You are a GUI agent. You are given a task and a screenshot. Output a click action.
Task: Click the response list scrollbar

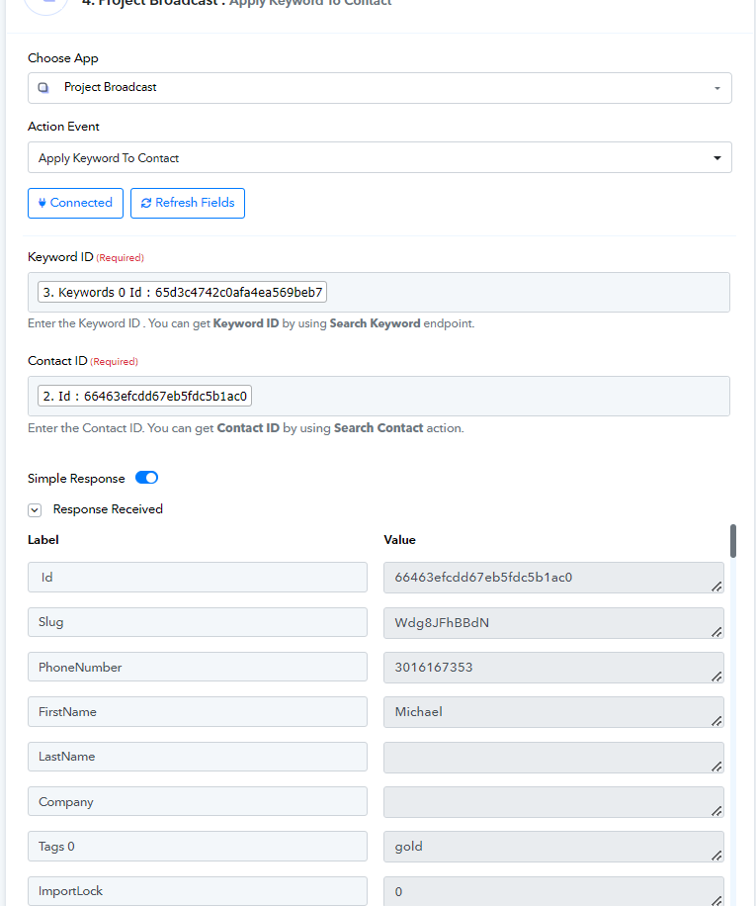point(733,541)
